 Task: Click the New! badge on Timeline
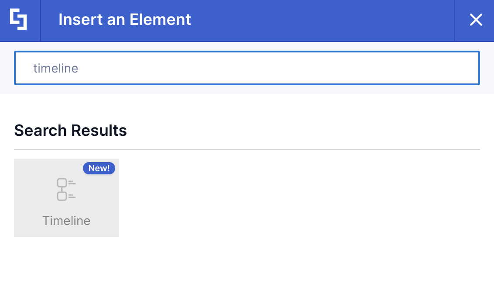(99, 168)
